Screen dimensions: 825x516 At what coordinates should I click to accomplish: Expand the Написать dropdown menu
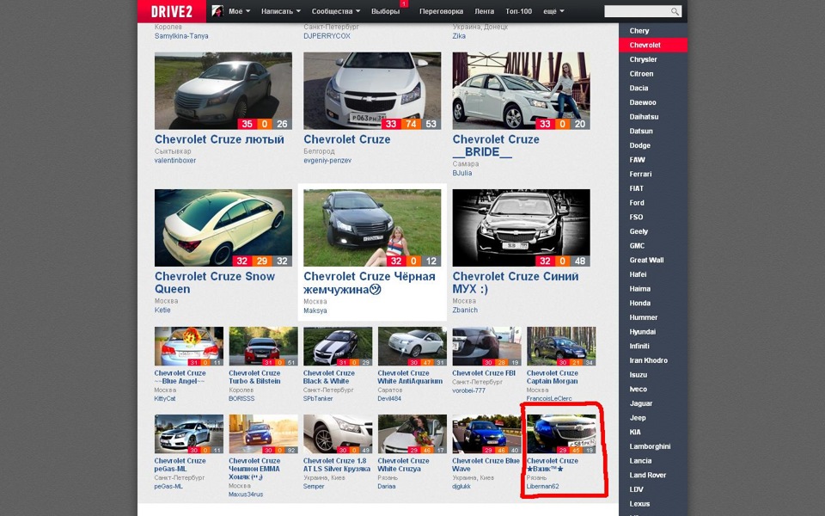coord(281,11)
